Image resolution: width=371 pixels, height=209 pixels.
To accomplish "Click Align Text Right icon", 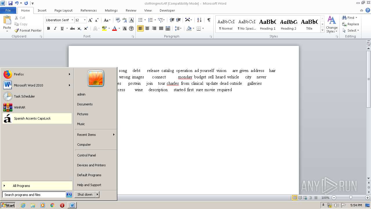I will click(154, 28).
